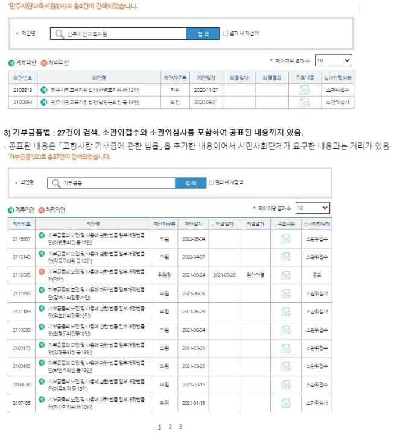Sort lower table by 의안번호 header
Screen dimensions: 394x448
22,224
